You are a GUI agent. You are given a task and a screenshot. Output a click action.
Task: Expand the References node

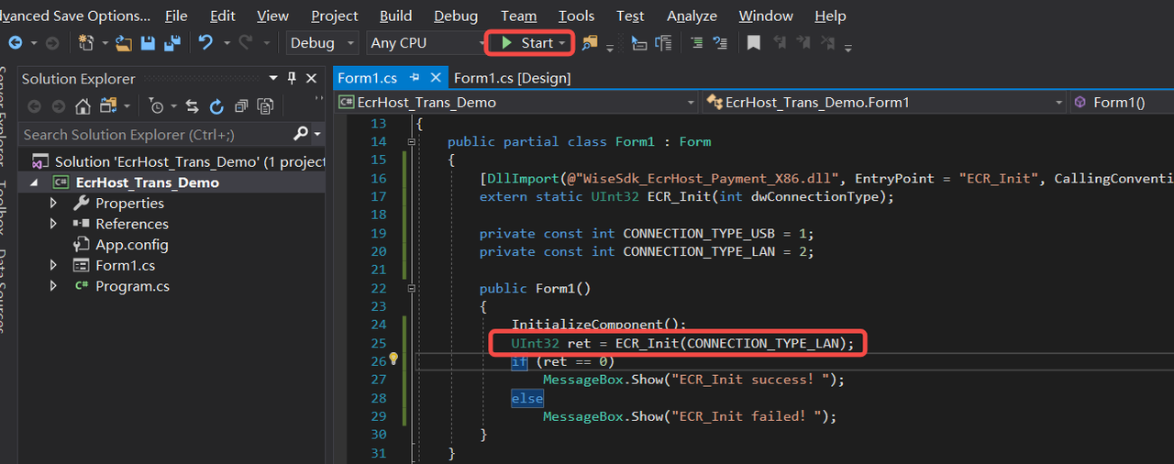[x=53, y=224]
